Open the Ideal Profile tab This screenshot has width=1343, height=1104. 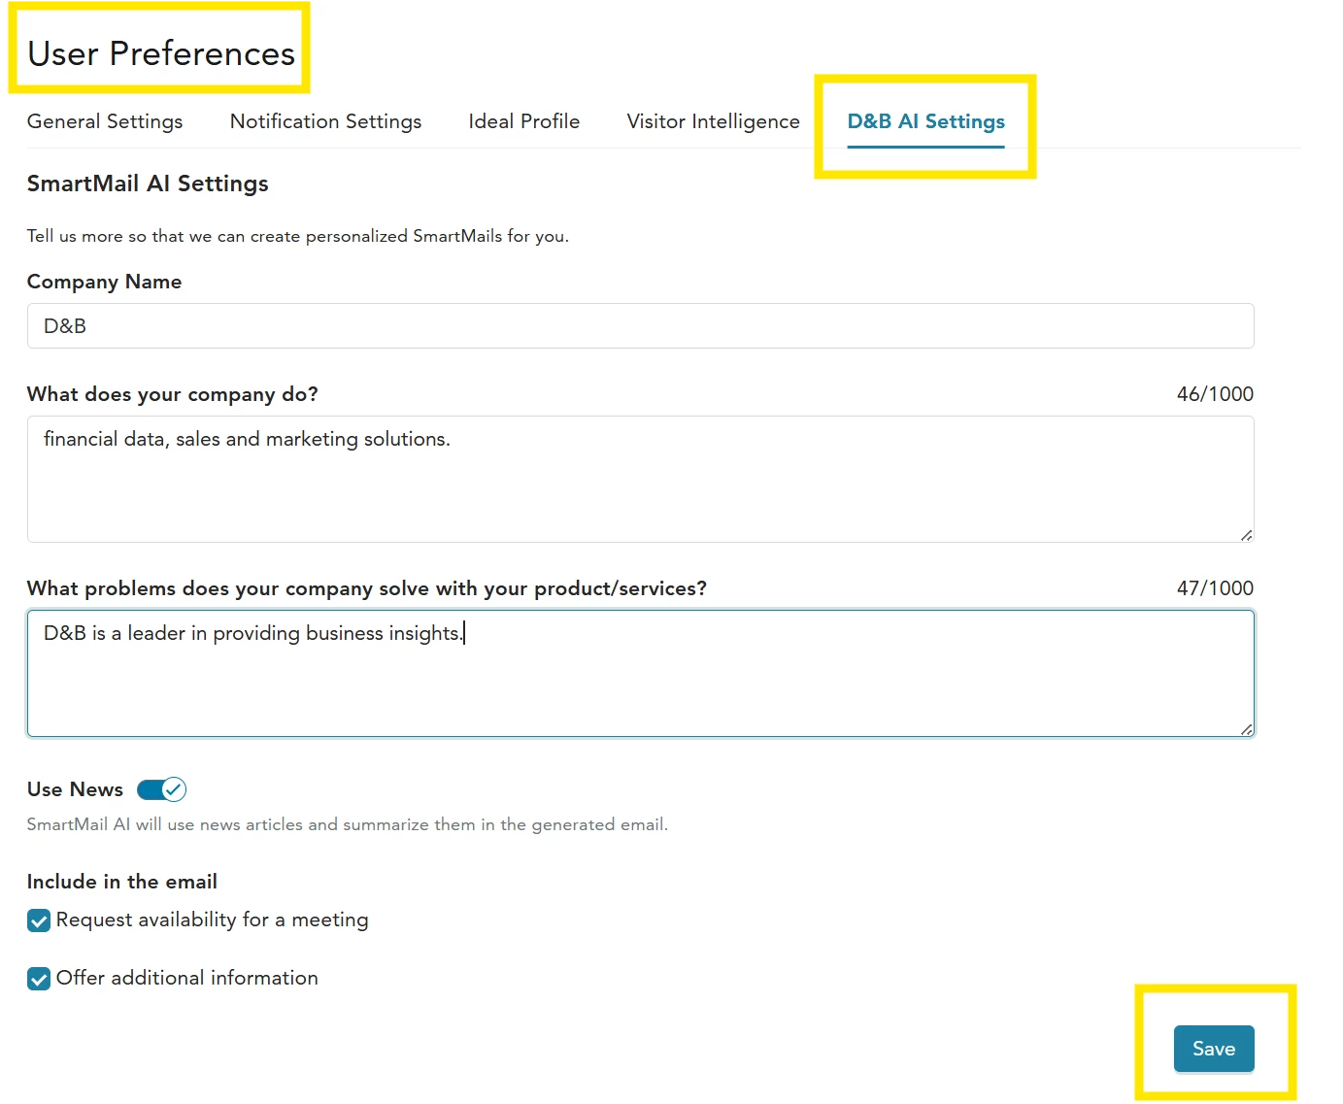coord(524,121)
